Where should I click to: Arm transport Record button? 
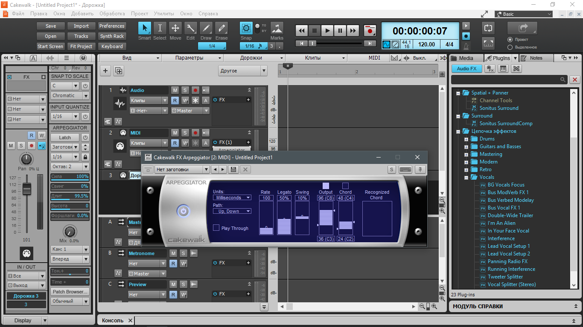[370, 31]
